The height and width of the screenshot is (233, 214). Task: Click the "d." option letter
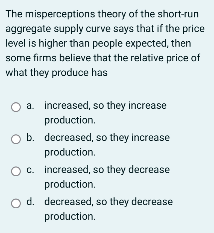coord(31,202)
